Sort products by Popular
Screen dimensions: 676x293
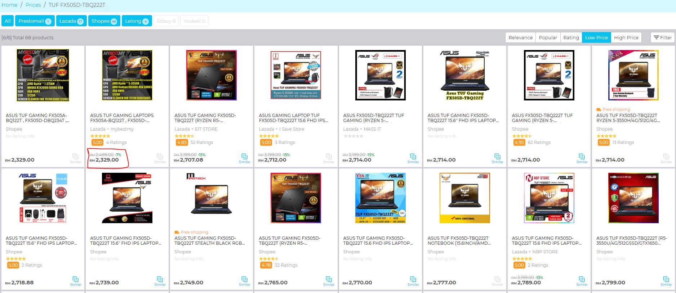pyautogui.click(x=548, y=37)
